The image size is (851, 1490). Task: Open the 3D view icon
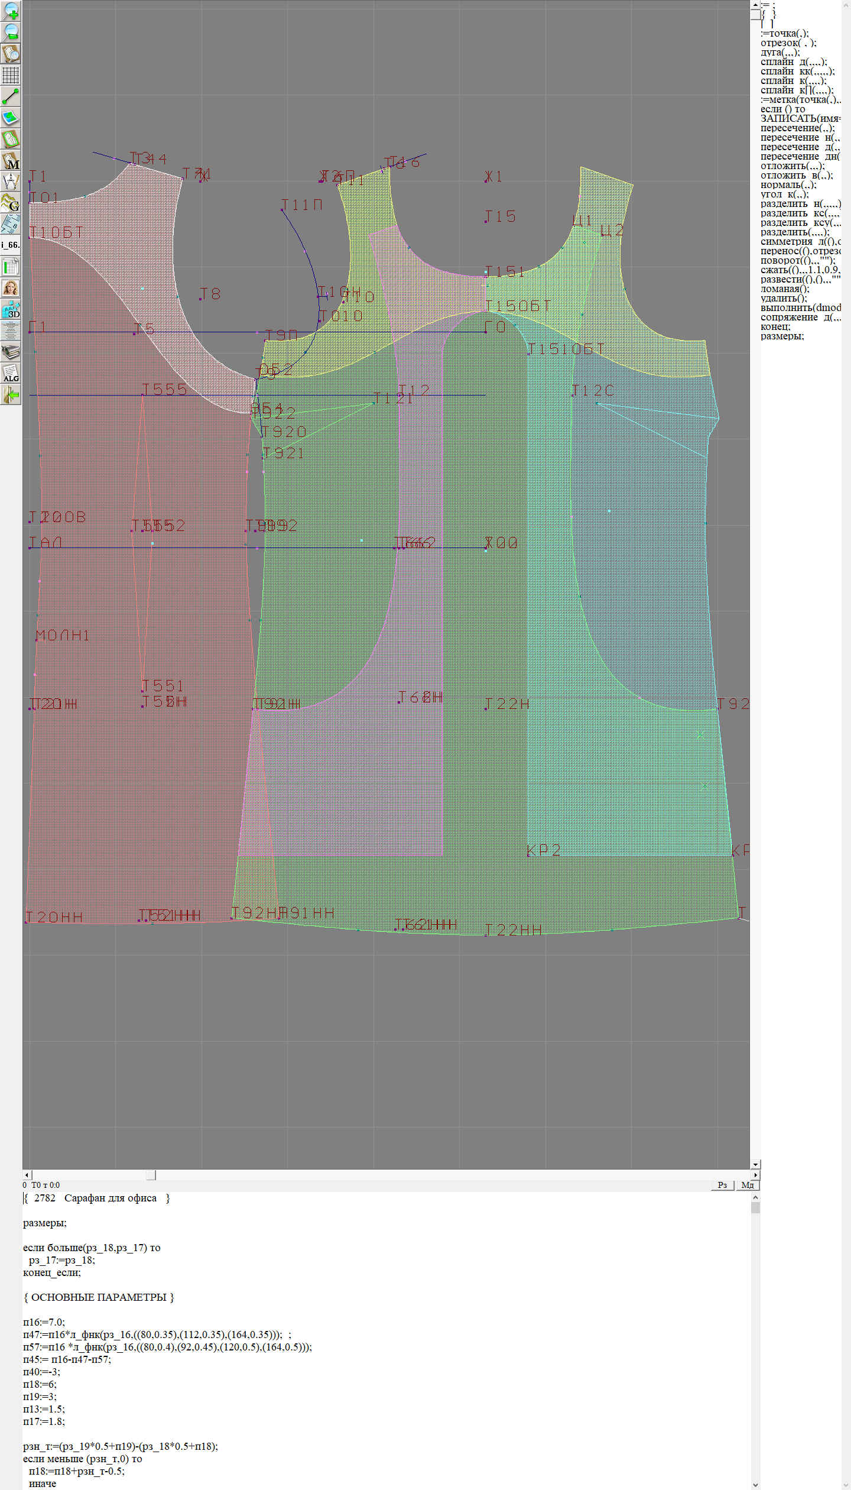point(11,309)
